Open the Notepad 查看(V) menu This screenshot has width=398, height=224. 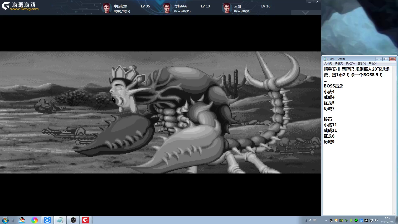pyautogui.click(x=362, y=64)
